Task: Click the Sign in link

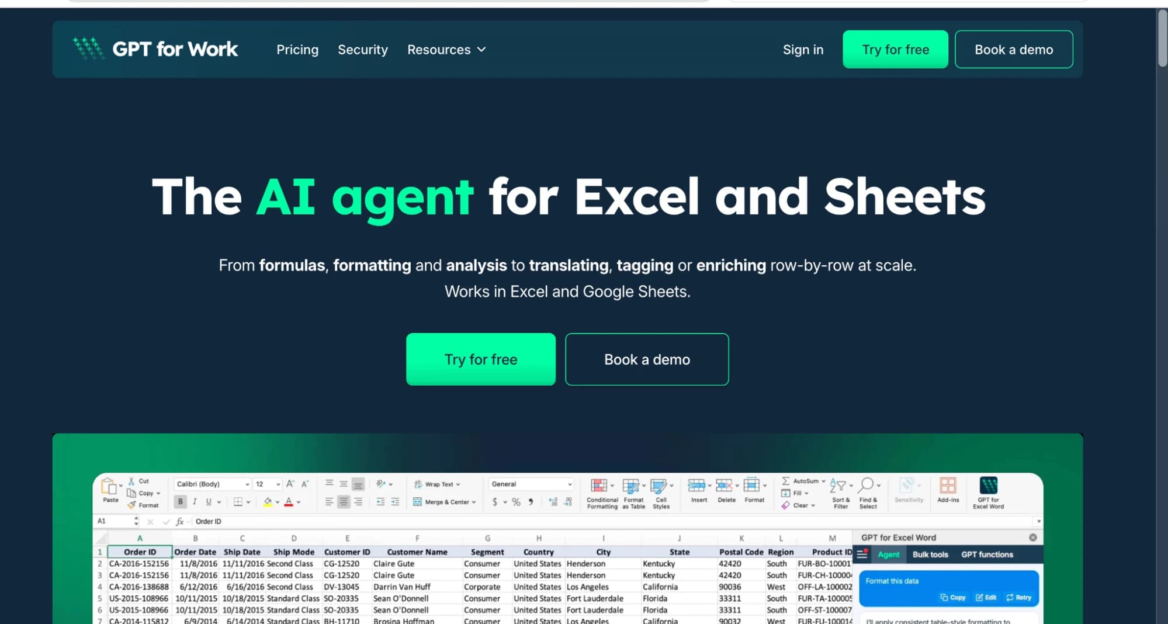Action: click(x=803, y=50)
